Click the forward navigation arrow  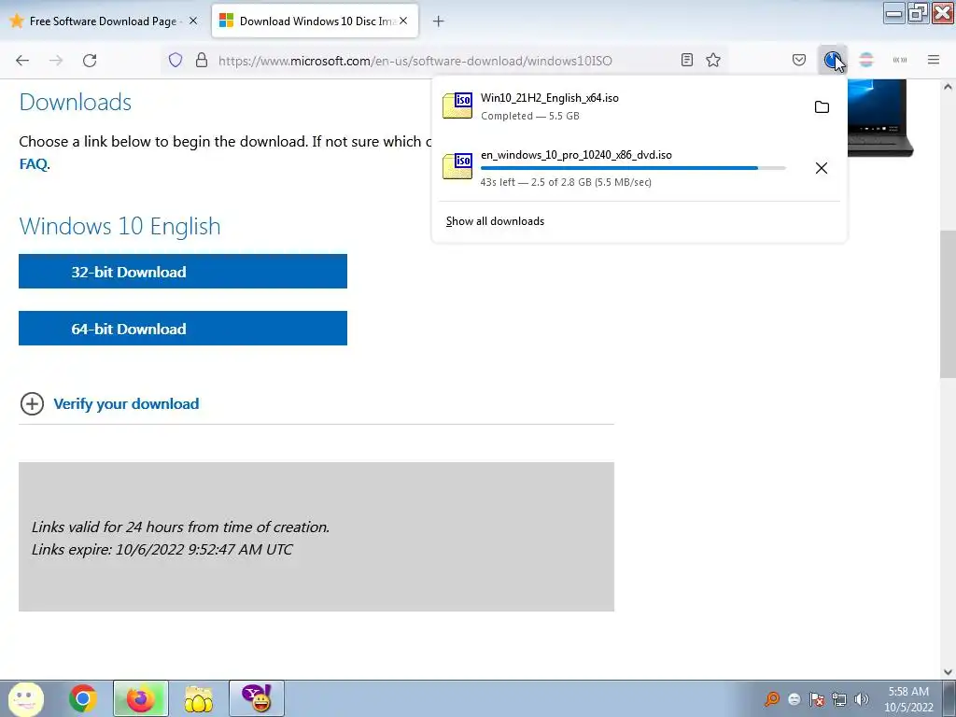point(56,61)
